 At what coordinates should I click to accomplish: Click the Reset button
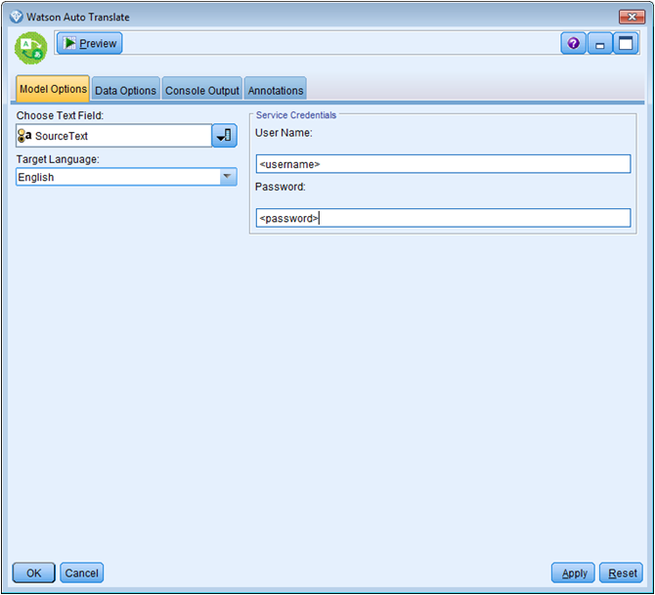621,573
